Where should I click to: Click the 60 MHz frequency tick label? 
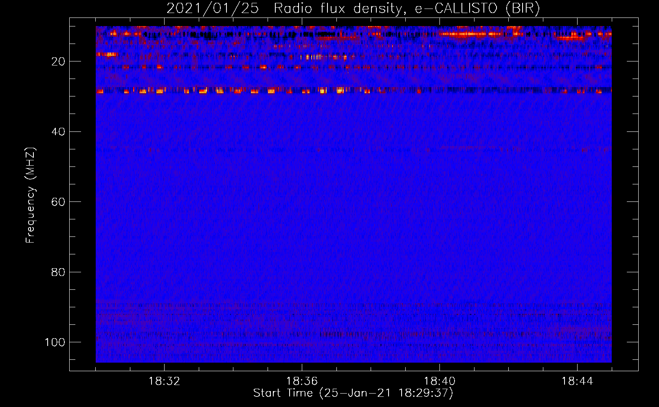point(58,202)
